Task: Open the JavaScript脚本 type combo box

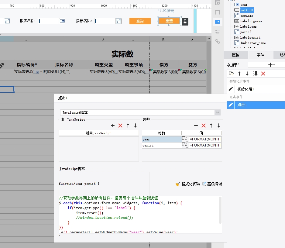Action: click(x=140, y=112)
